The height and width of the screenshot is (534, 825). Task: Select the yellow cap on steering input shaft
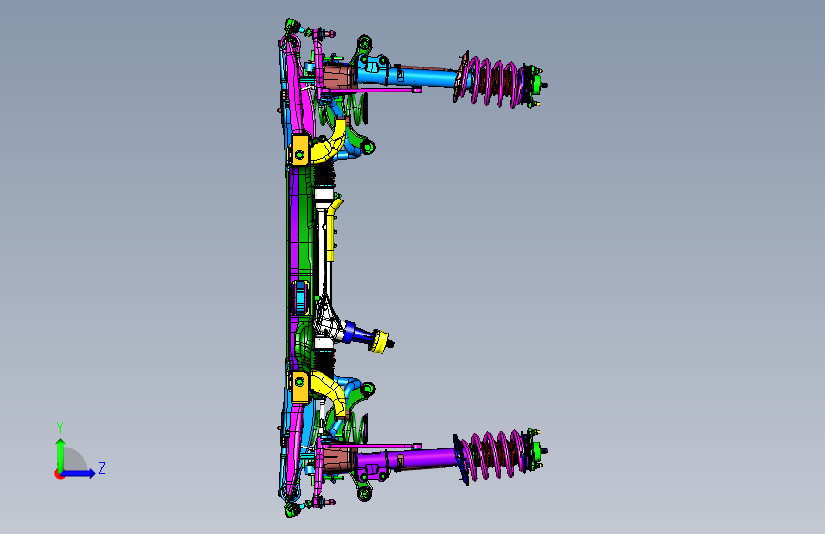tap(380, 342)
